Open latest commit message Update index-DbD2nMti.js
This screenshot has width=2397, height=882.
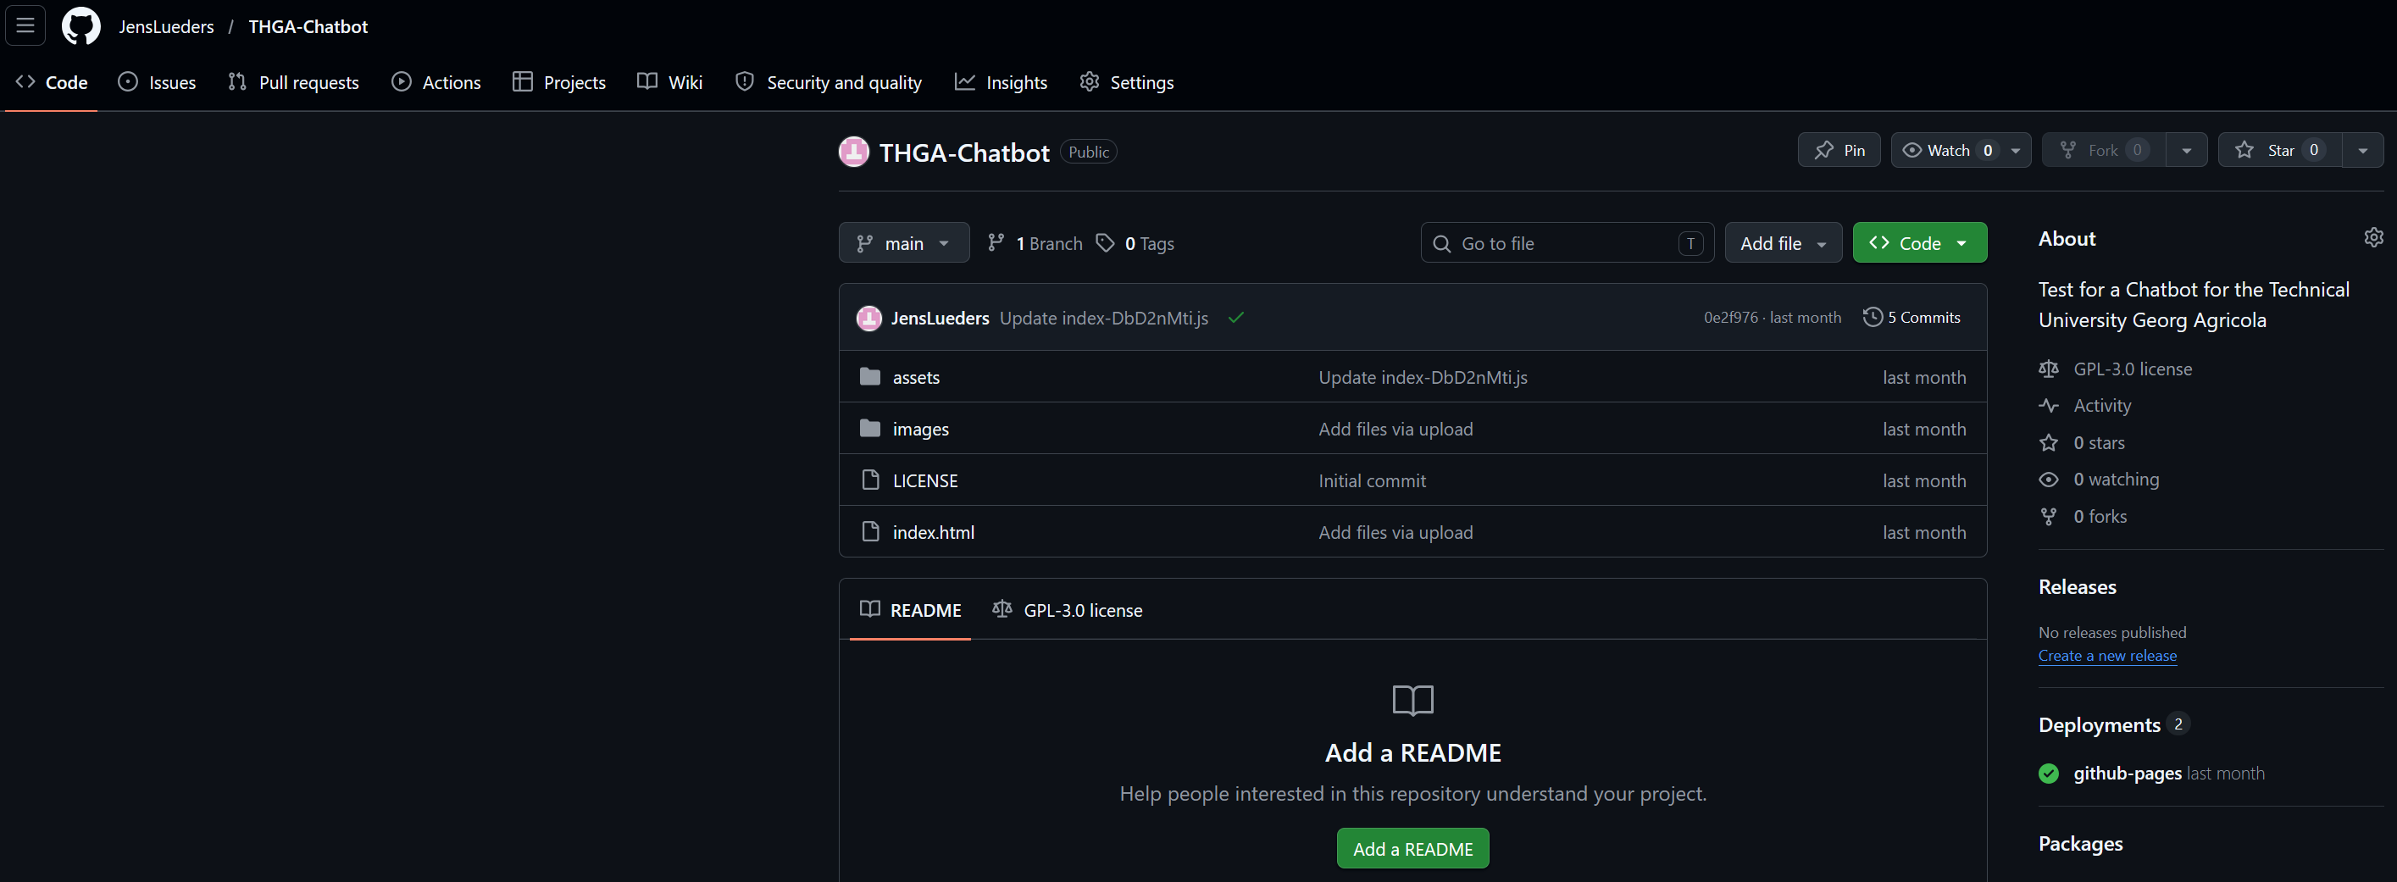coord(1103,319)
